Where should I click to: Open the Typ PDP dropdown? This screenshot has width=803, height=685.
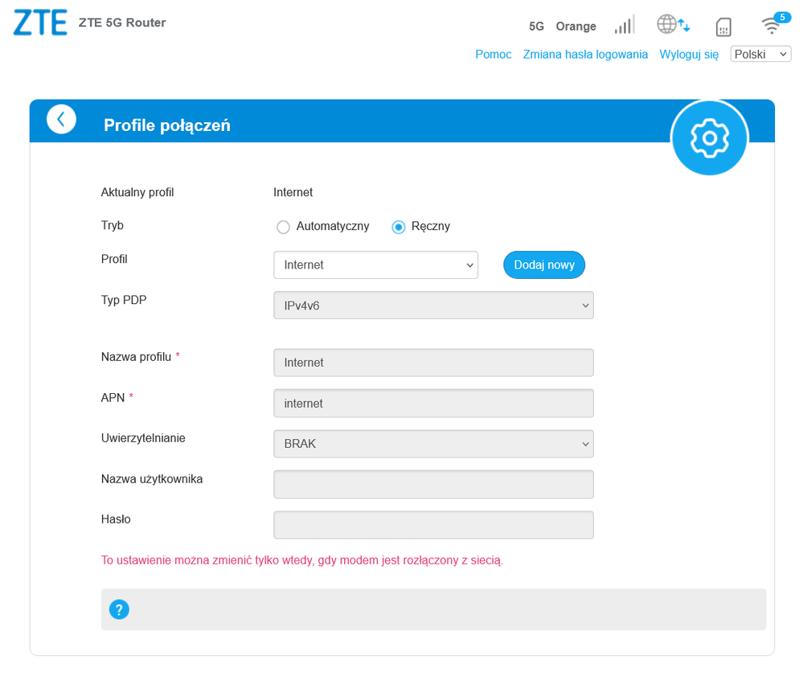point(433,305)
